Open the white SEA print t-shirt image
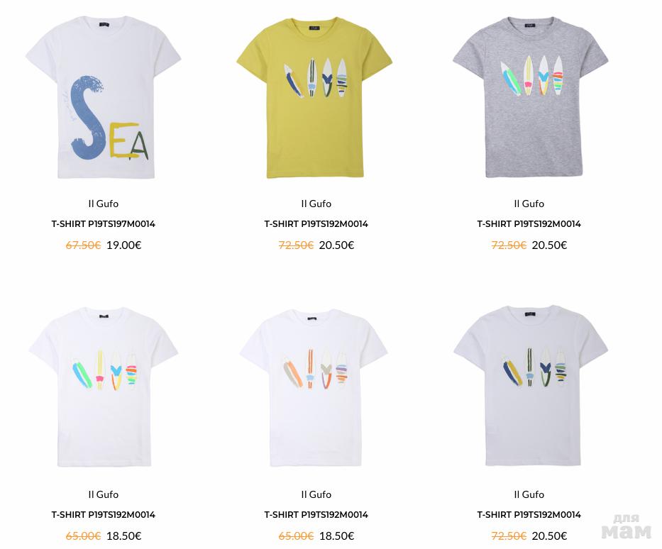 [x=104, y=97]
